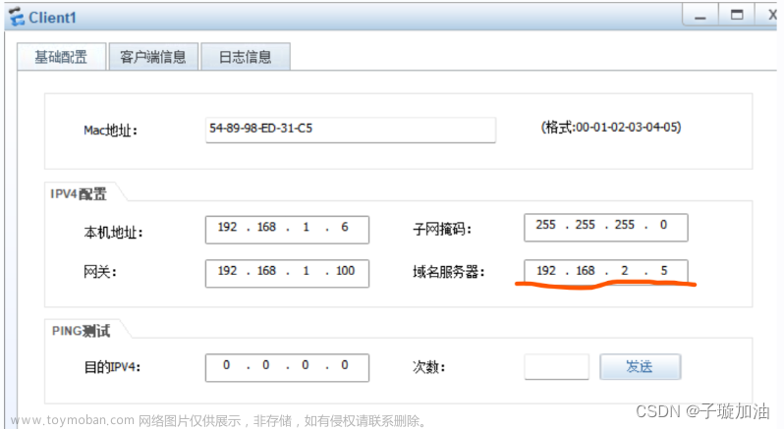Click the 次数 count input box

556,367
